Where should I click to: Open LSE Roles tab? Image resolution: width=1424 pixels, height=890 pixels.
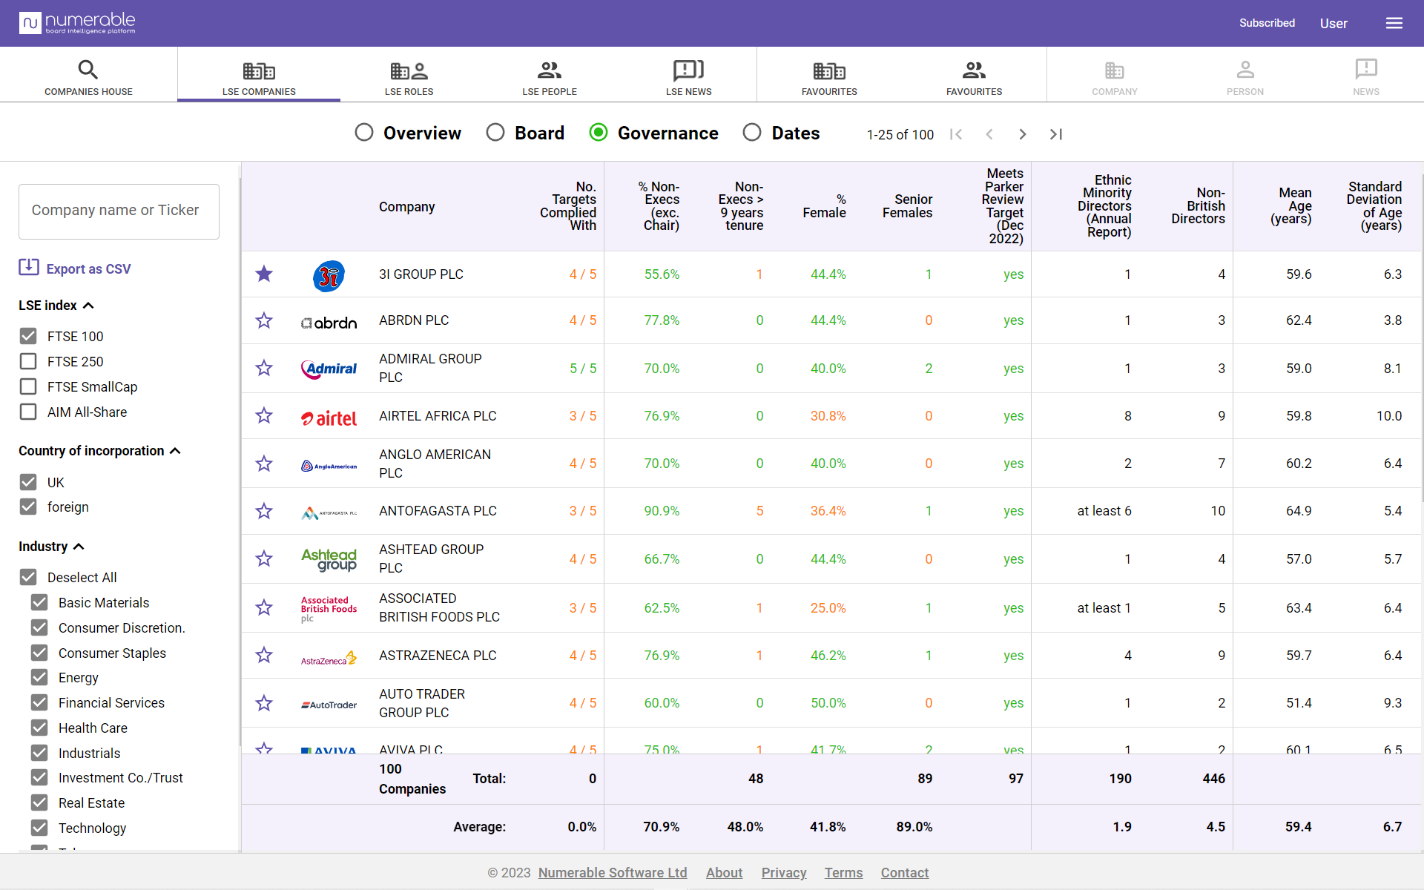click(409, 77)
